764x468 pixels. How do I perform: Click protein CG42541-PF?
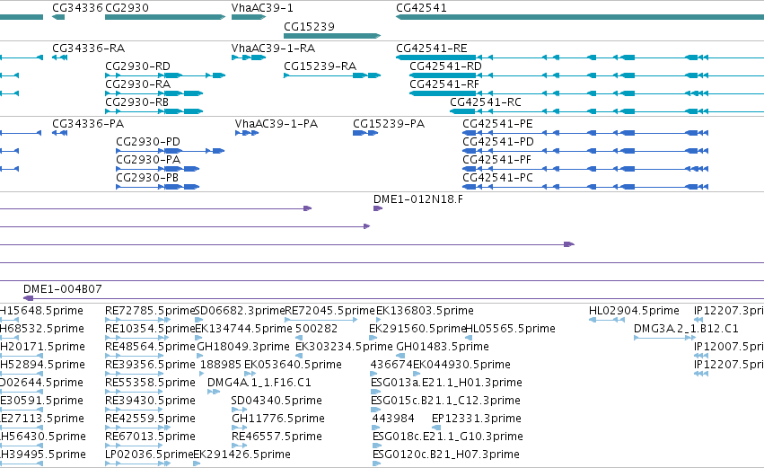tap(496, 160)
